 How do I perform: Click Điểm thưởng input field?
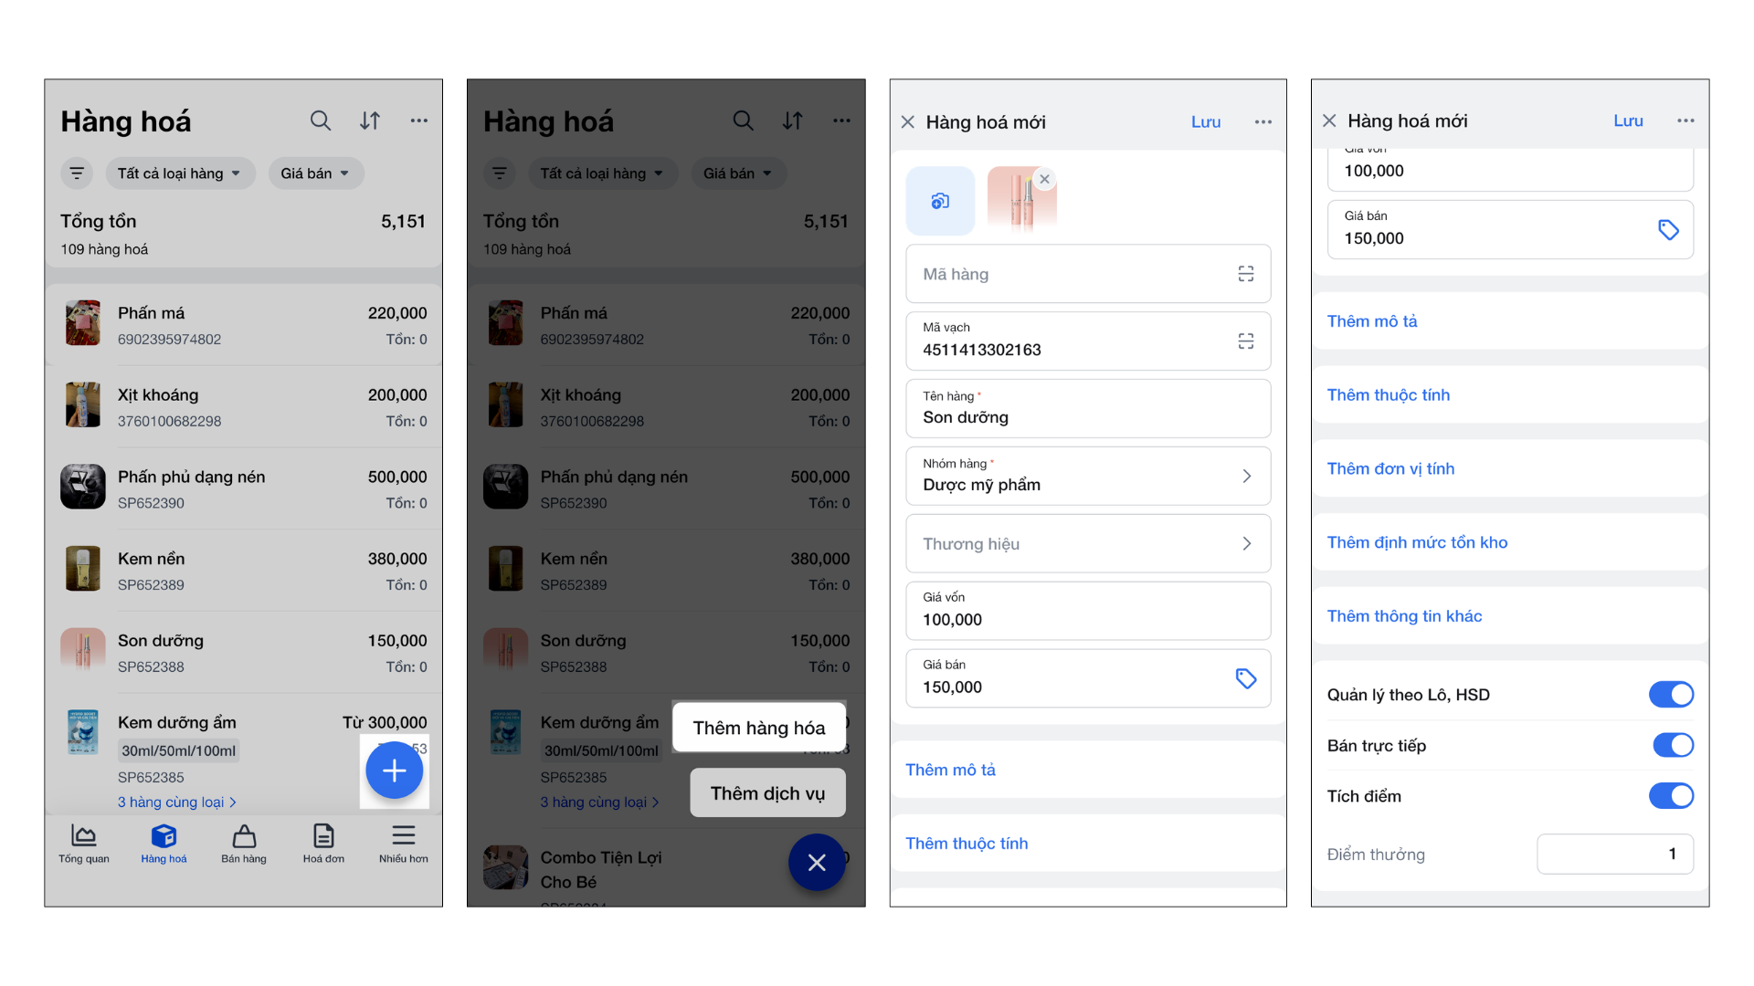(1615, 854)
